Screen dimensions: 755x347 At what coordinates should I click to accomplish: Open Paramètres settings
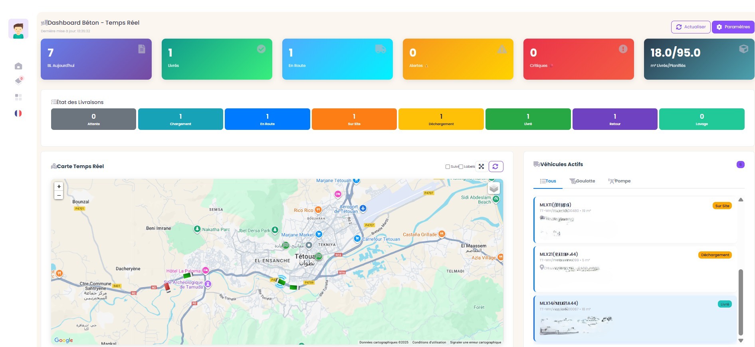(733, 27)
